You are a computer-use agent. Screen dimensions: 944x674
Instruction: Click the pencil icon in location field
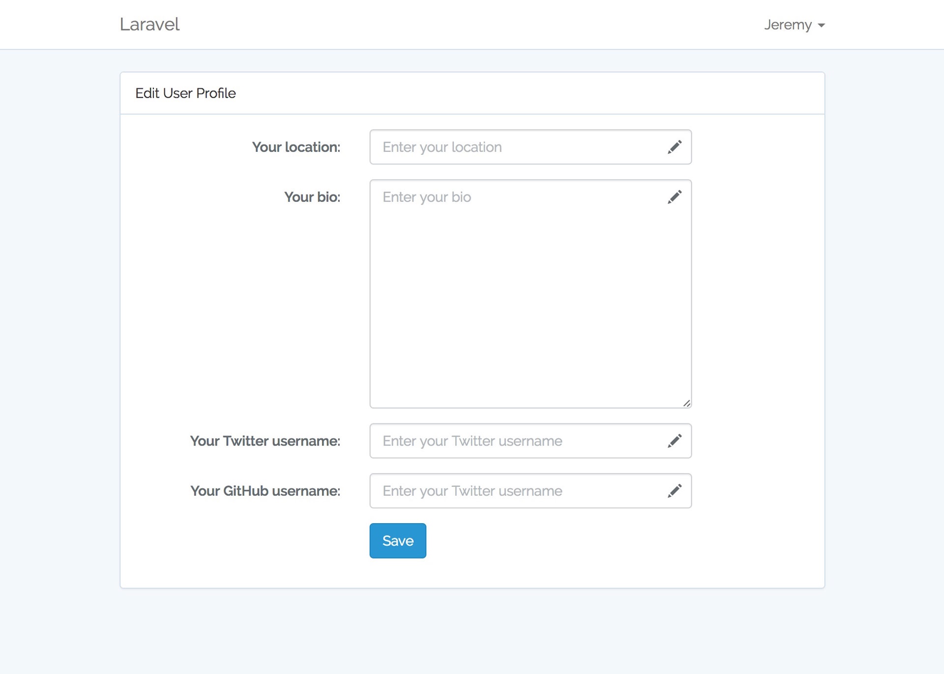coord(675,147)
